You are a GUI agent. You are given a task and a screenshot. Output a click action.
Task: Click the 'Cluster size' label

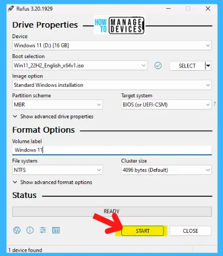[x=134, y=161]
